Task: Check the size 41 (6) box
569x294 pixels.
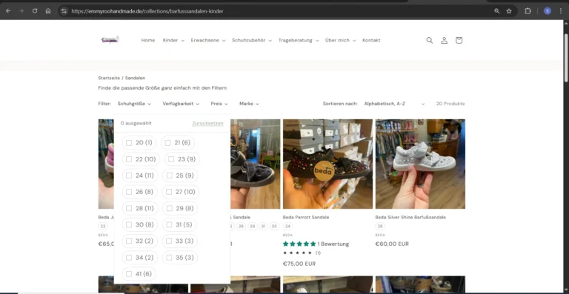Action: pyautogui.click(x=129, y=274)
